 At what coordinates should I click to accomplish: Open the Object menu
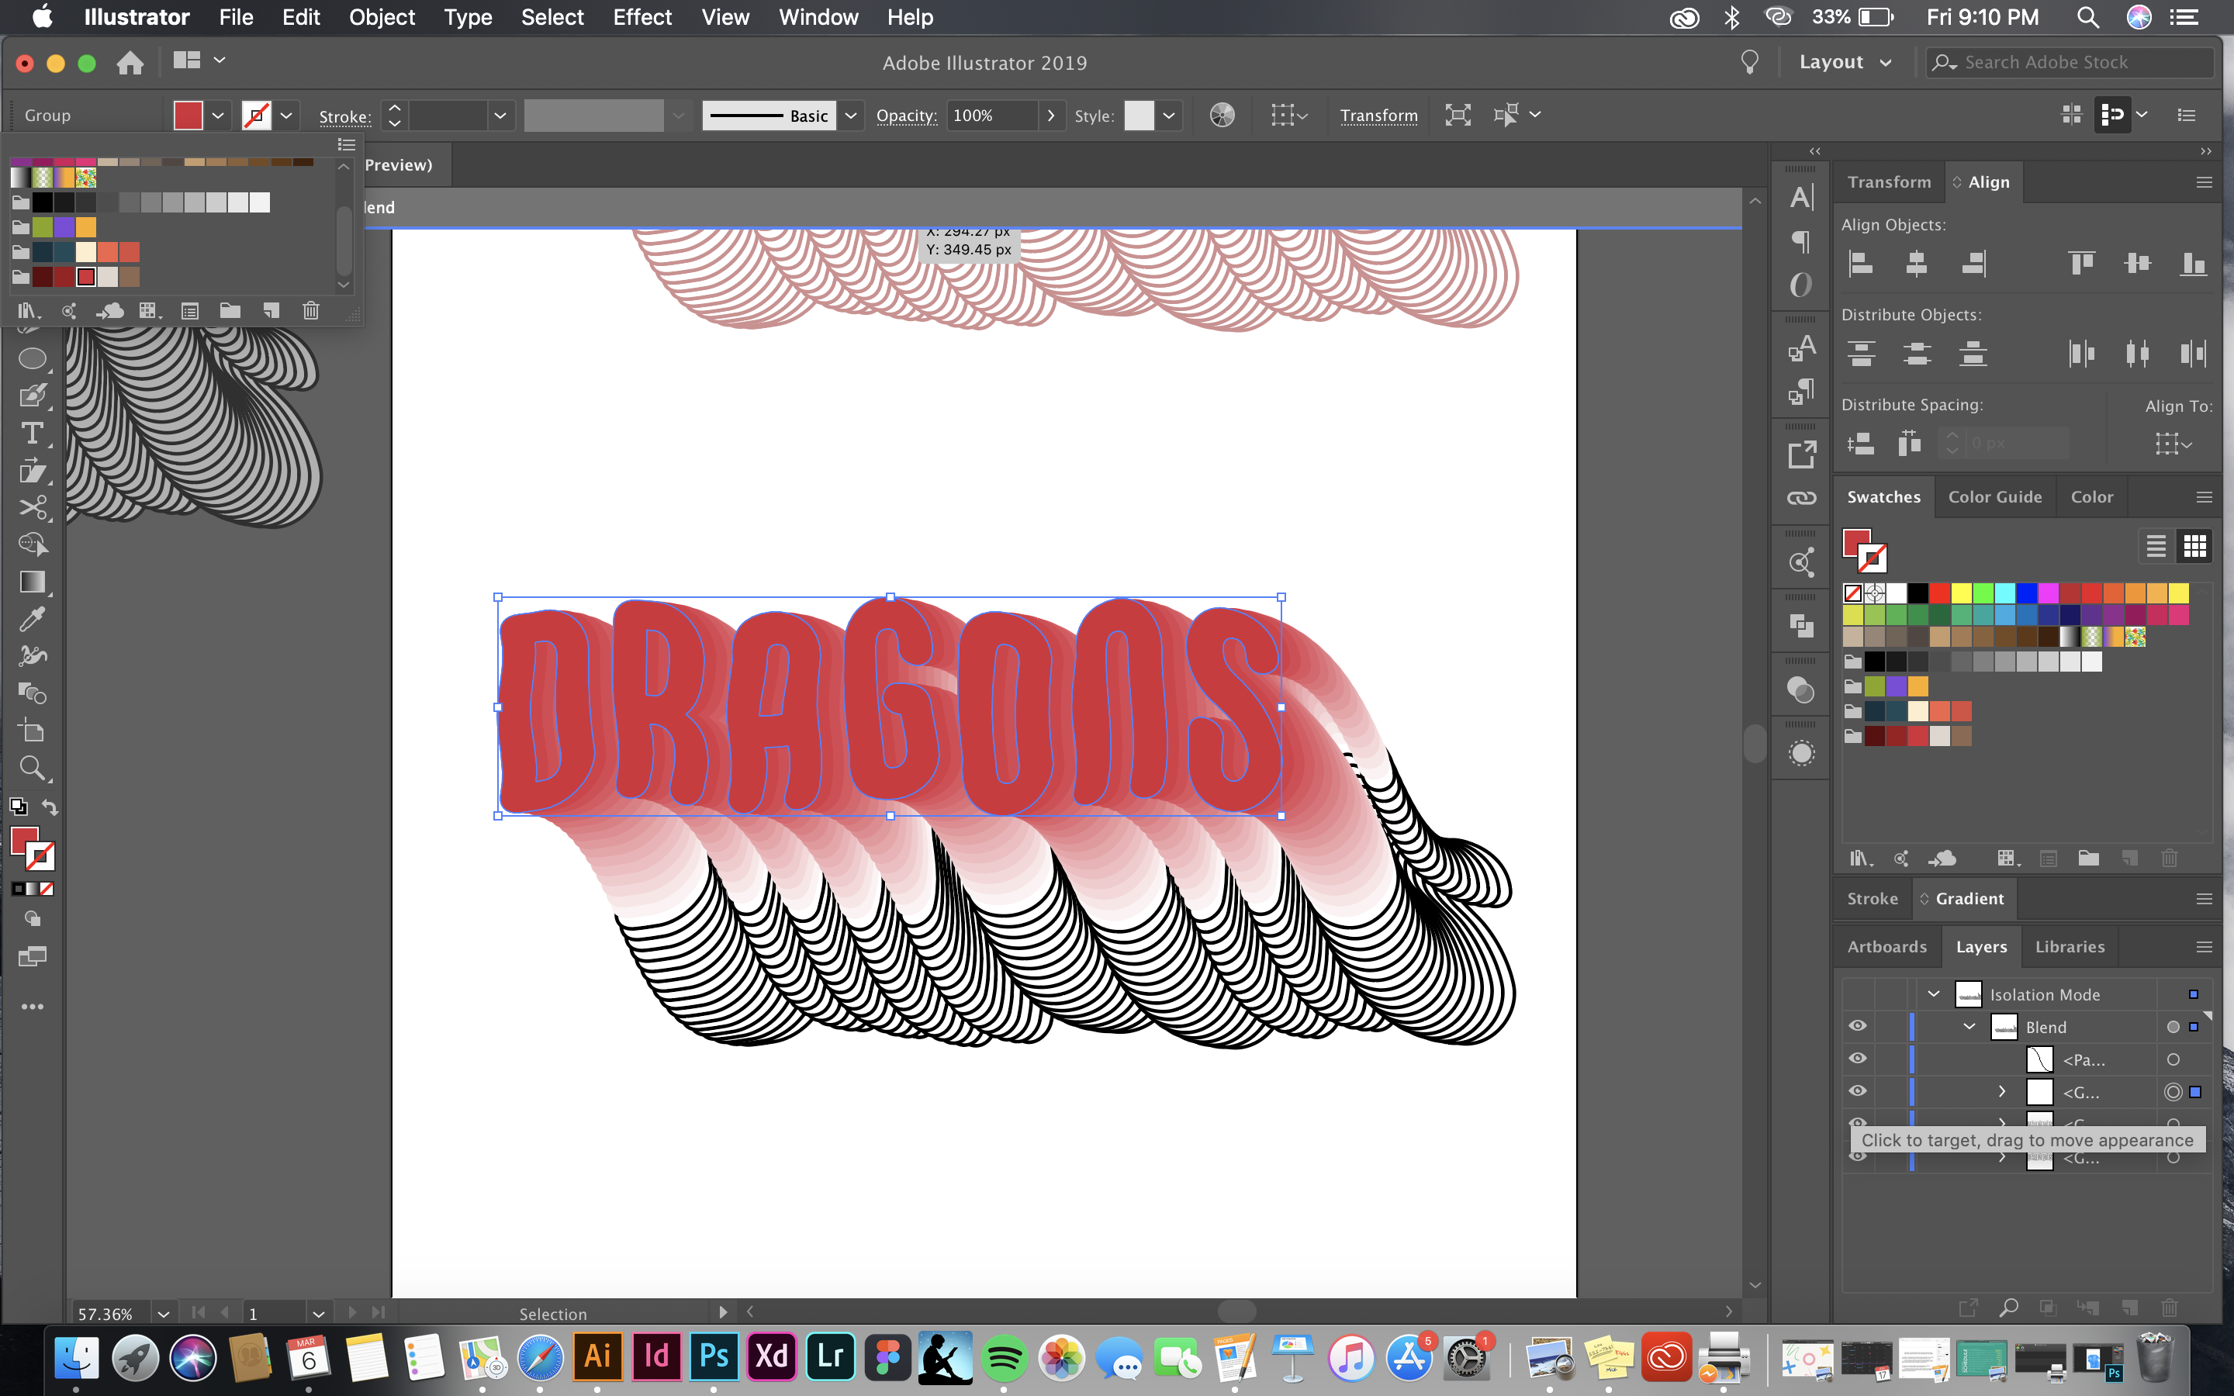[382, 16]
